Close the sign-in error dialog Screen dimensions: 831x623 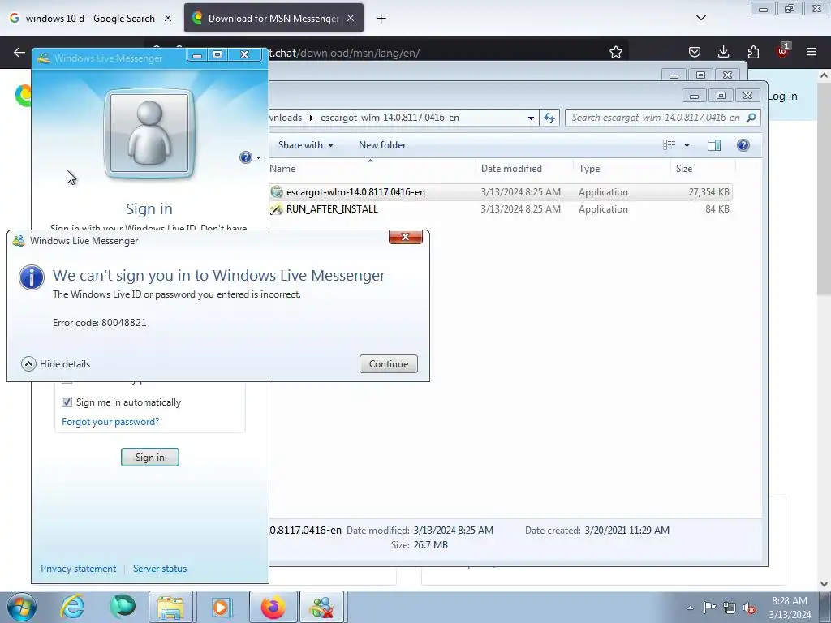coord(406,237)
